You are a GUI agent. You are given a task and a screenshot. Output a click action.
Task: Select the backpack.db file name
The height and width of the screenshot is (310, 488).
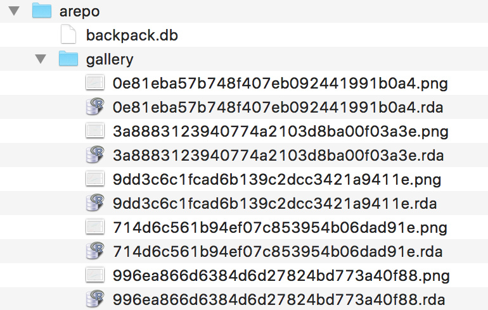[132, 35]
